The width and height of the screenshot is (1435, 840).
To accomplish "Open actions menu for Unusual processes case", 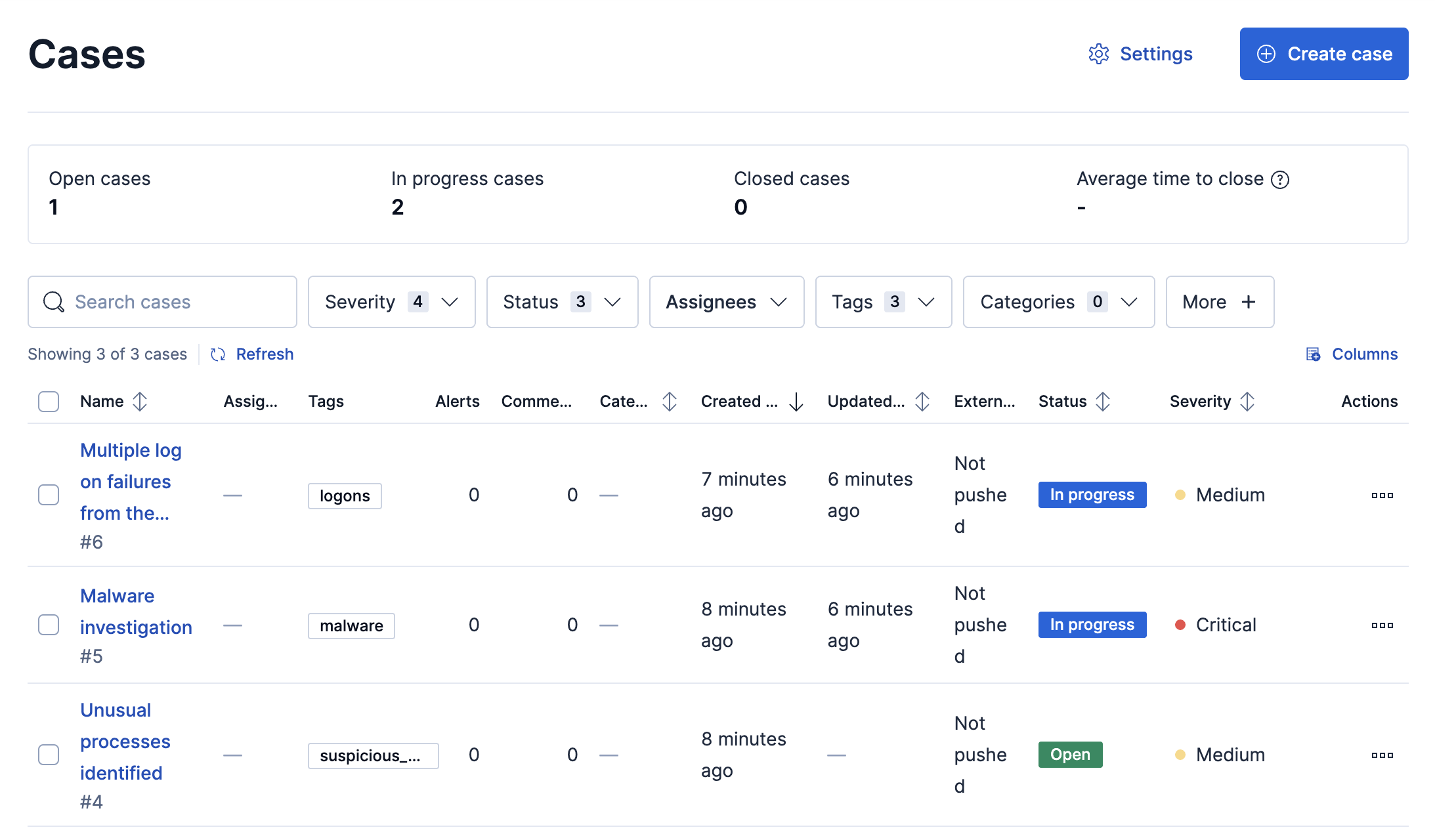I will [x=1382, y=755].
